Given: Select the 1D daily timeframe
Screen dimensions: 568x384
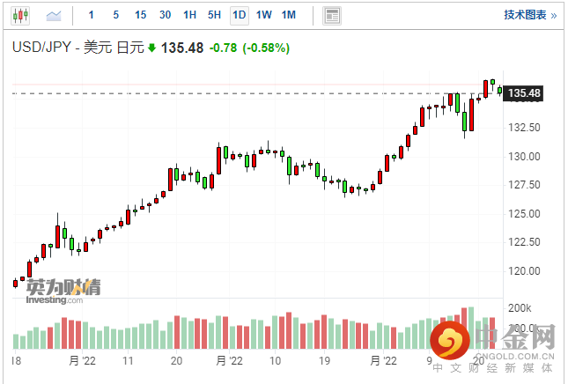Looking at the screenshot, I should 240,15.
